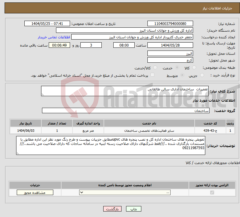The image size is (240, 217).
Task: Click the ساعت field showing 08:00
Action: [124, 45]
